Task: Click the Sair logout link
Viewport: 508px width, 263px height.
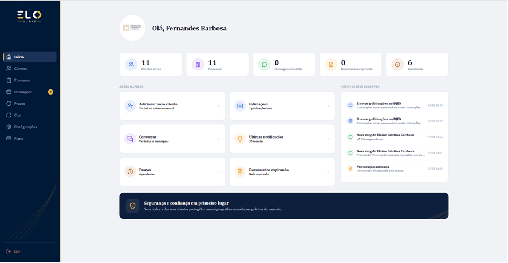Action: coord(14,252)
